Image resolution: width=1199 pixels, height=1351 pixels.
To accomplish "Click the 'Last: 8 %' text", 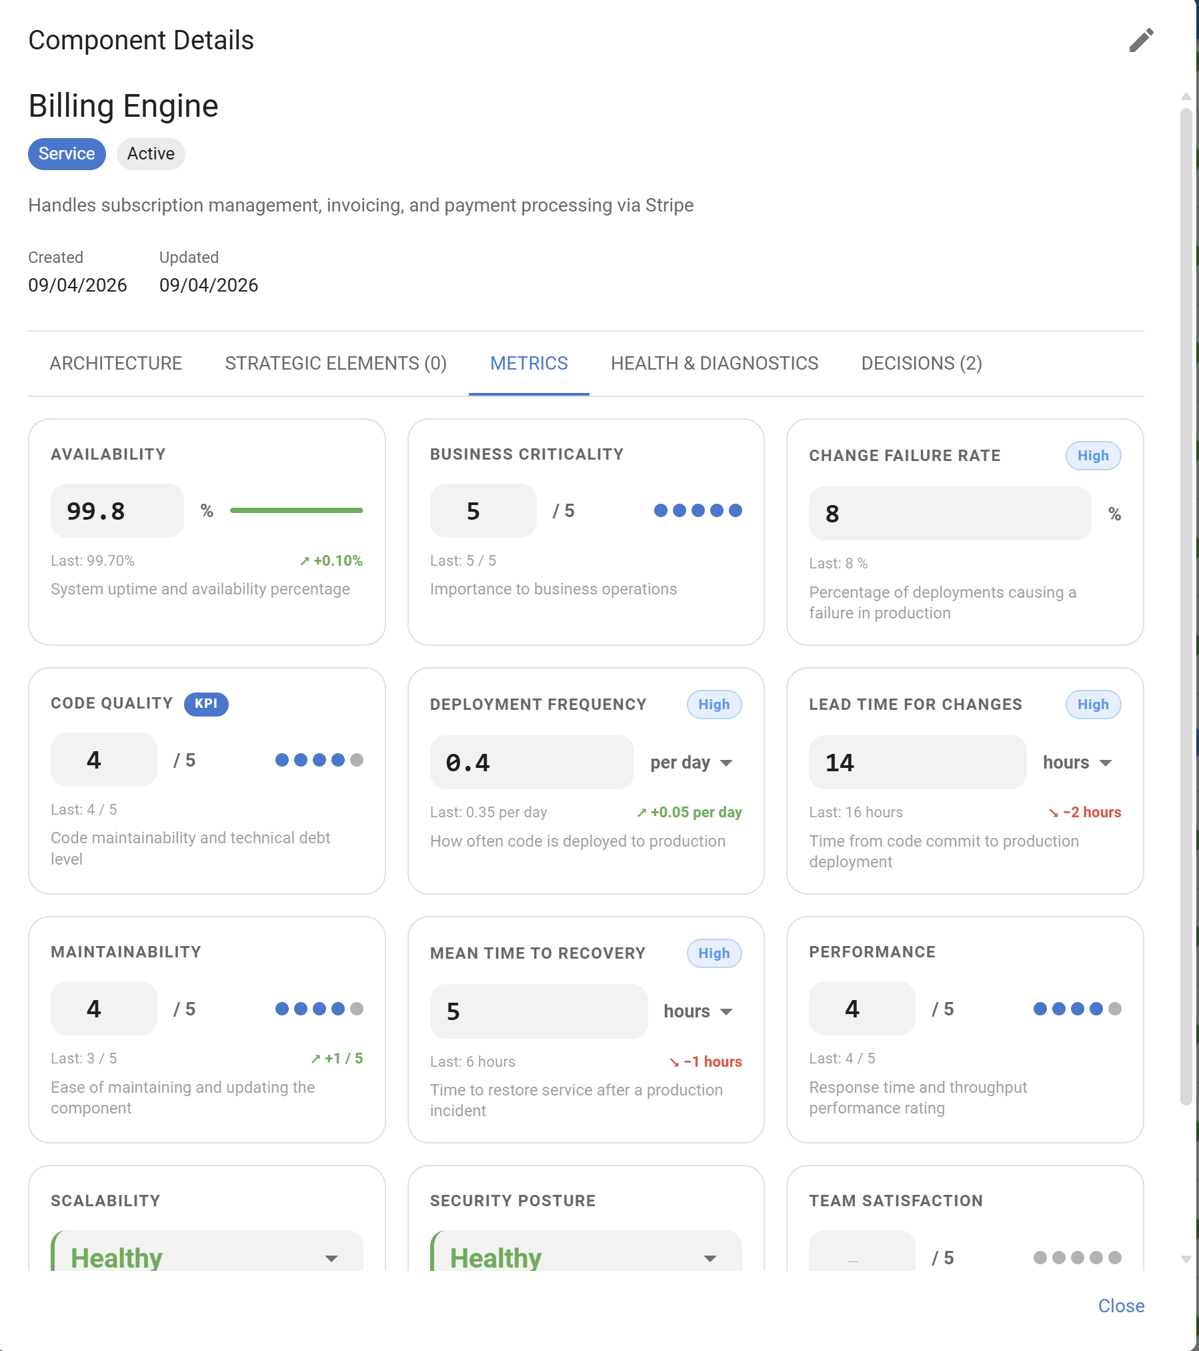I will (838, 563).
